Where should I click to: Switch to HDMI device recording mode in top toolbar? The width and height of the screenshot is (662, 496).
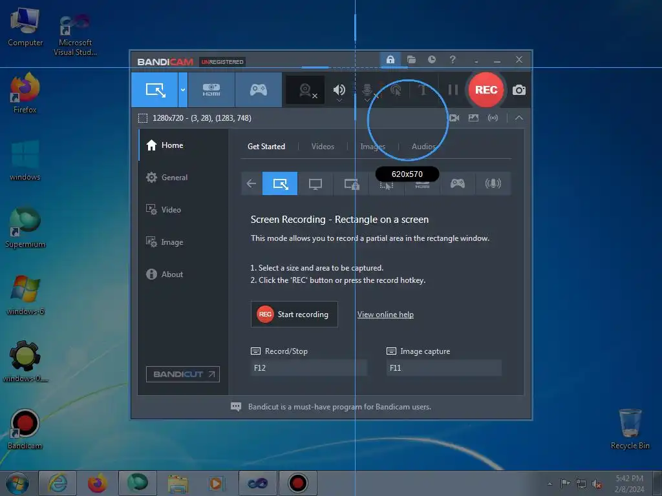click(x=211, y=90)
